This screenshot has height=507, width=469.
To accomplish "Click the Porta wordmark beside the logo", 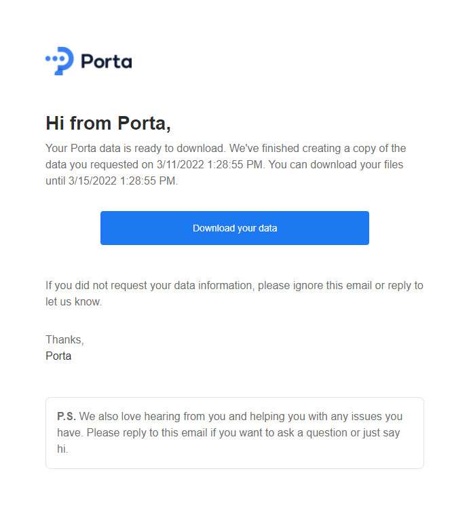I will [x=107, y=62].
